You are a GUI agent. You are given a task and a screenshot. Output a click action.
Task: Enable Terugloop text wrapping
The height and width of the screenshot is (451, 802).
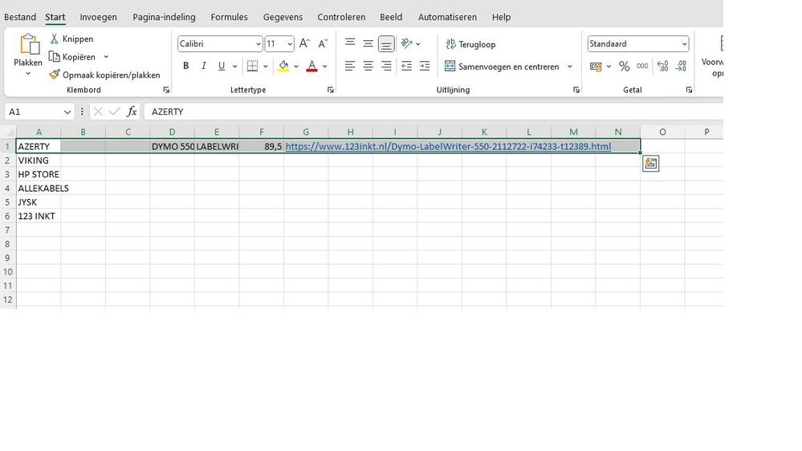click(x=470, y=44)
